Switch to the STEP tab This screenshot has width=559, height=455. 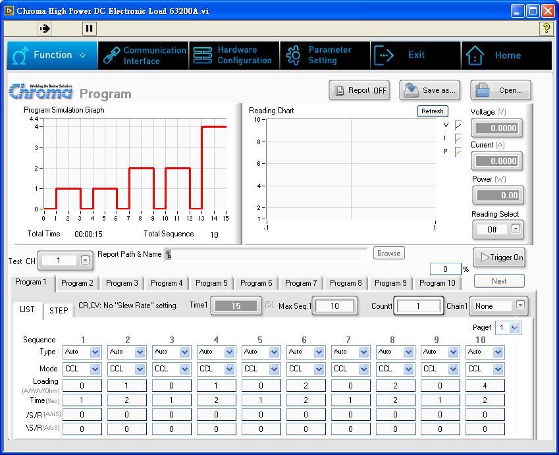pos(59,311)
